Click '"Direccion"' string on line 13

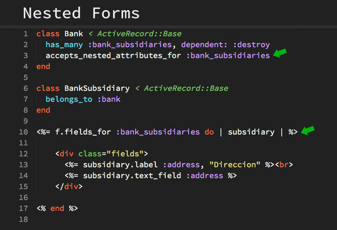(x=235, y=165)
